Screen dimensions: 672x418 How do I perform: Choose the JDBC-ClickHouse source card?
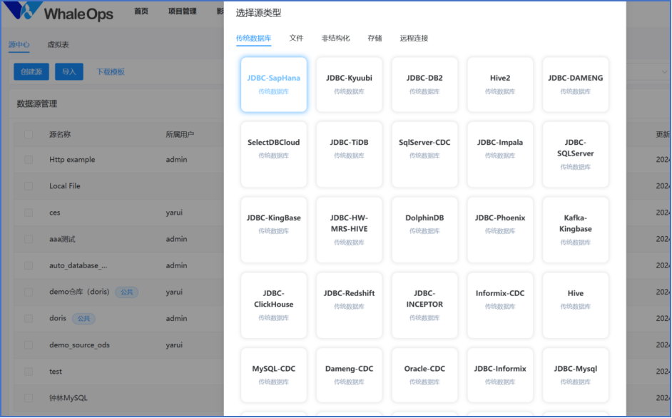point(273,305)
